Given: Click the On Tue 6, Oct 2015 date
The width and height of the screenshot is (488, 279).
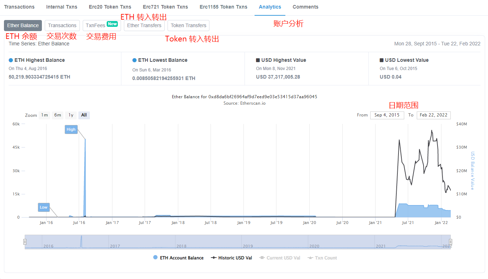Looking at the screenshot, I should click(398, 69).
